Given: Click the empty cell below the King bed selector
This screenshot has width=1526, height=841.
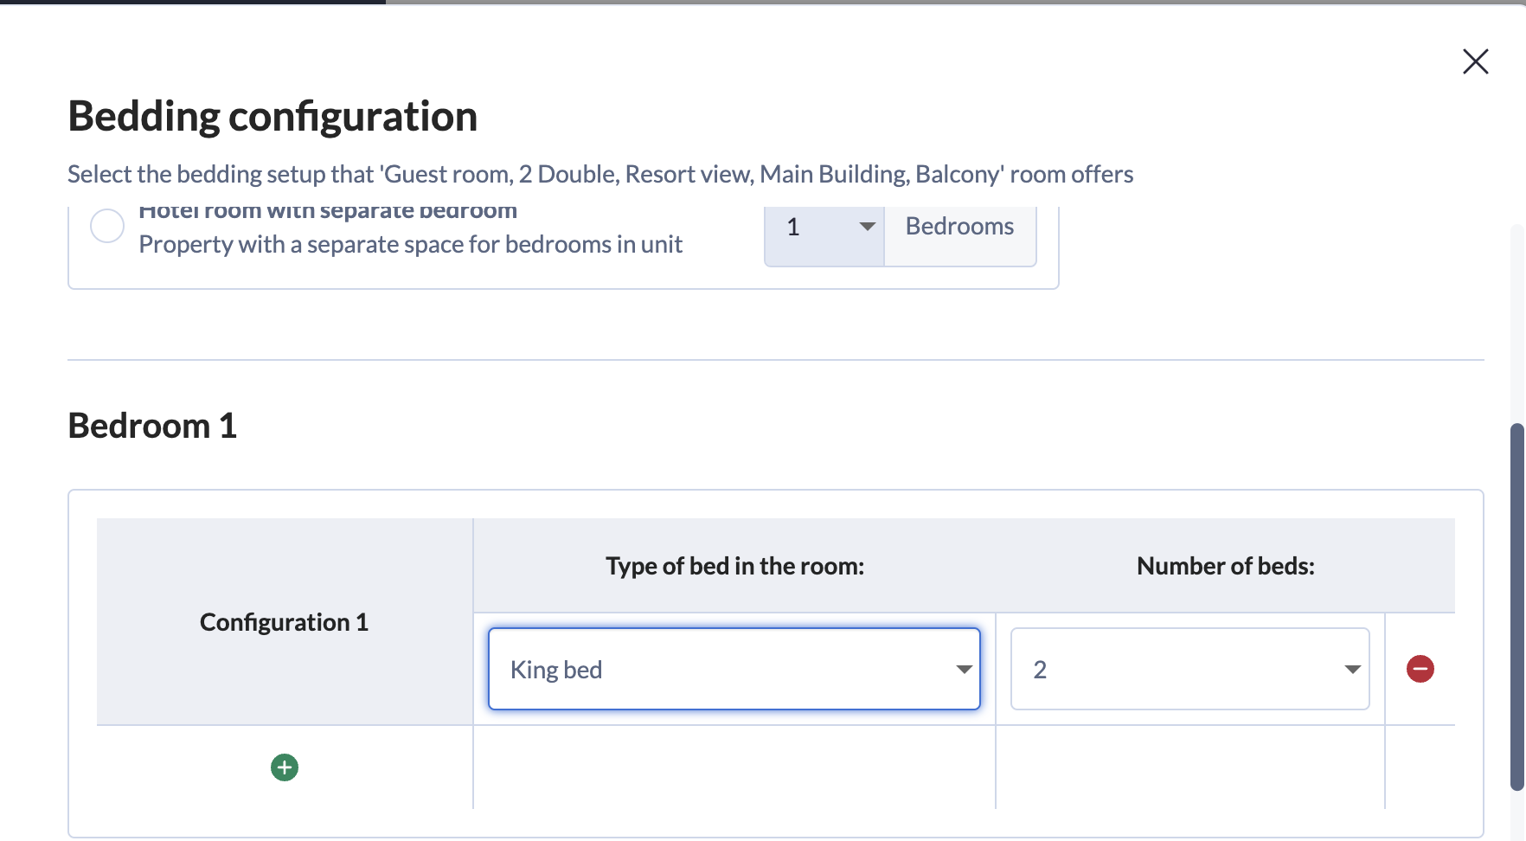Looking at the screenshot, I should pyautogui.click(x=734, y=767).
